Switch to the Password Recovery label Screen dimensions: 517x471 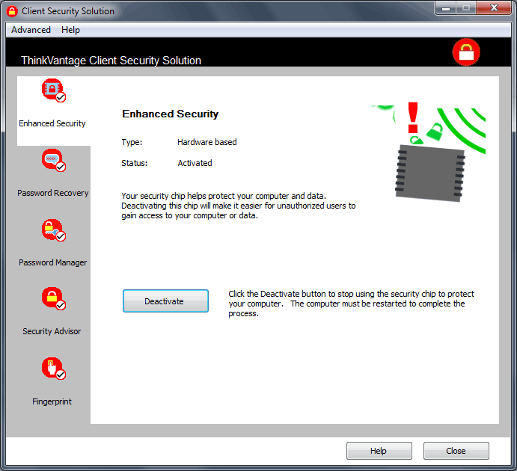53,193
